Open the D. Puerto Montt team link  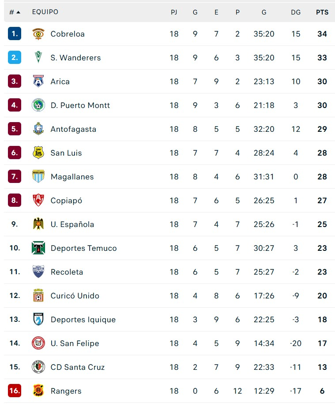tap(80, 105)
